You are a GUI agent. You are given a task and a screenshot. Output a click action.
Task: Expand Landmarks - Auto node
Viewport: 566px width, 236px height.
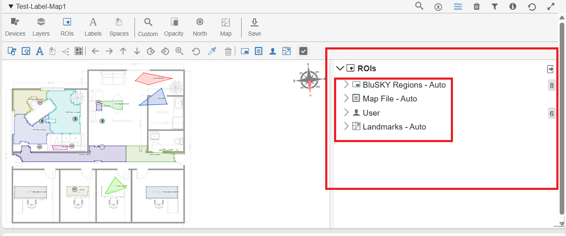pos(346,126)
